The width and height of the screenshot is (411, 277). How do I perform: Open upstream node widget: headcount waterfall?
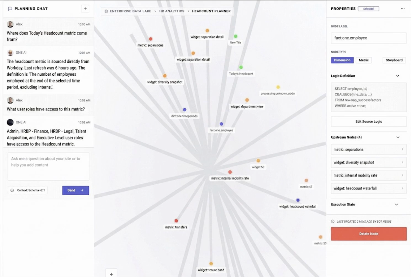369,188
